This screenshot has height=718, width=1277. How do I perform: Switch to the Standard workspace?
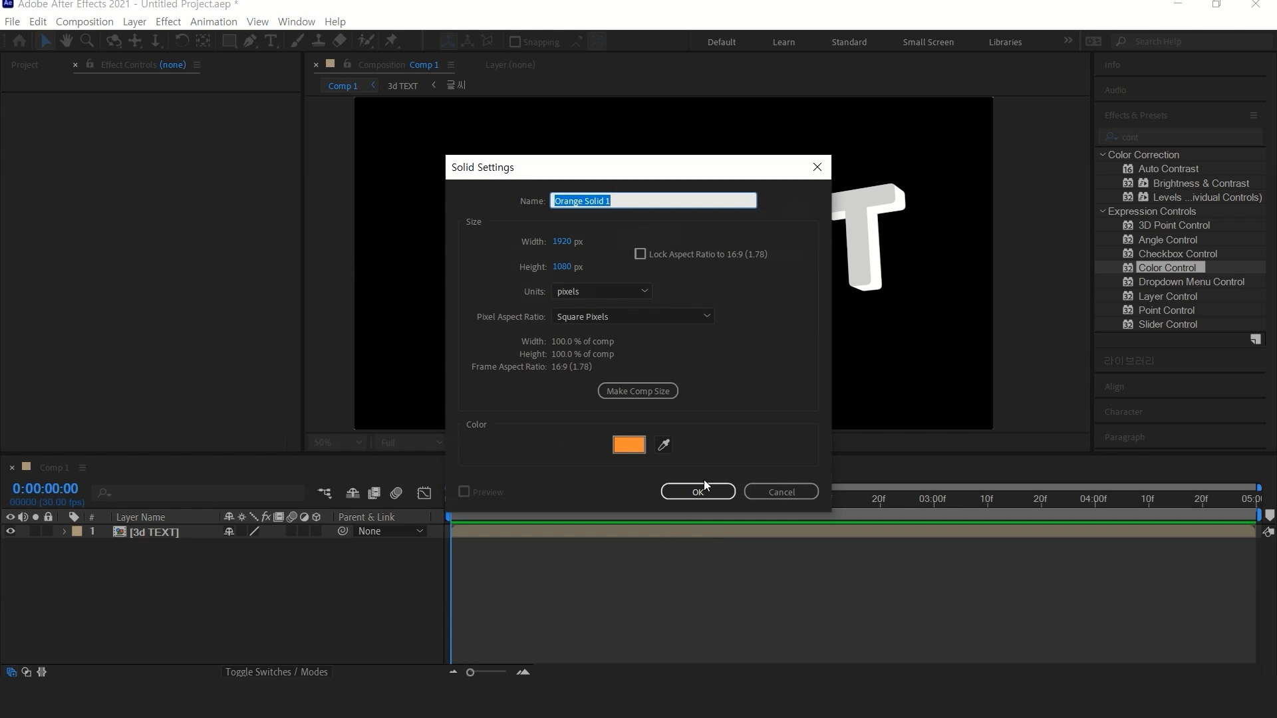tap(849, 42)
